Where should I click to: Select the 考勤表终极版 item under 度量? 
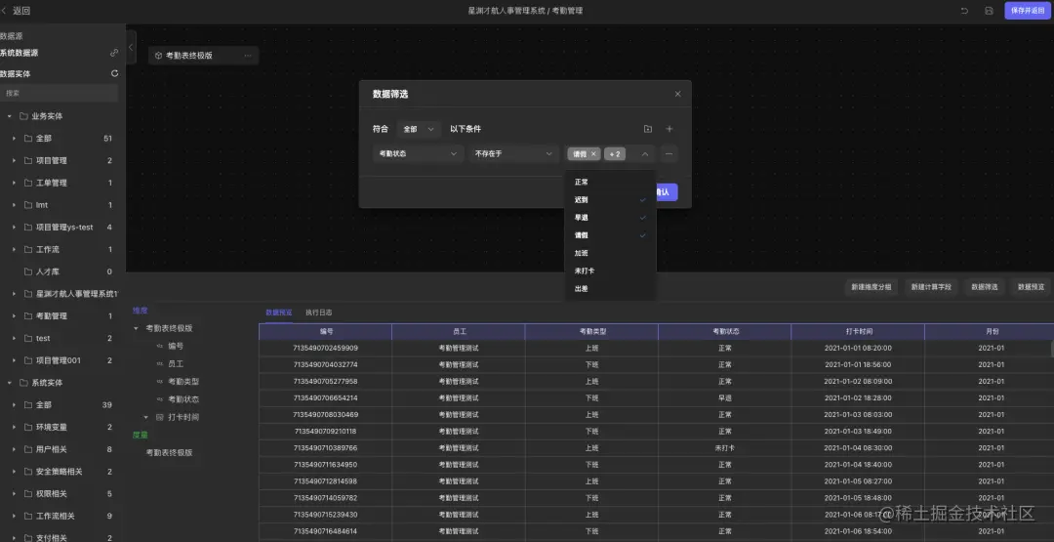(x=170, y=452)
